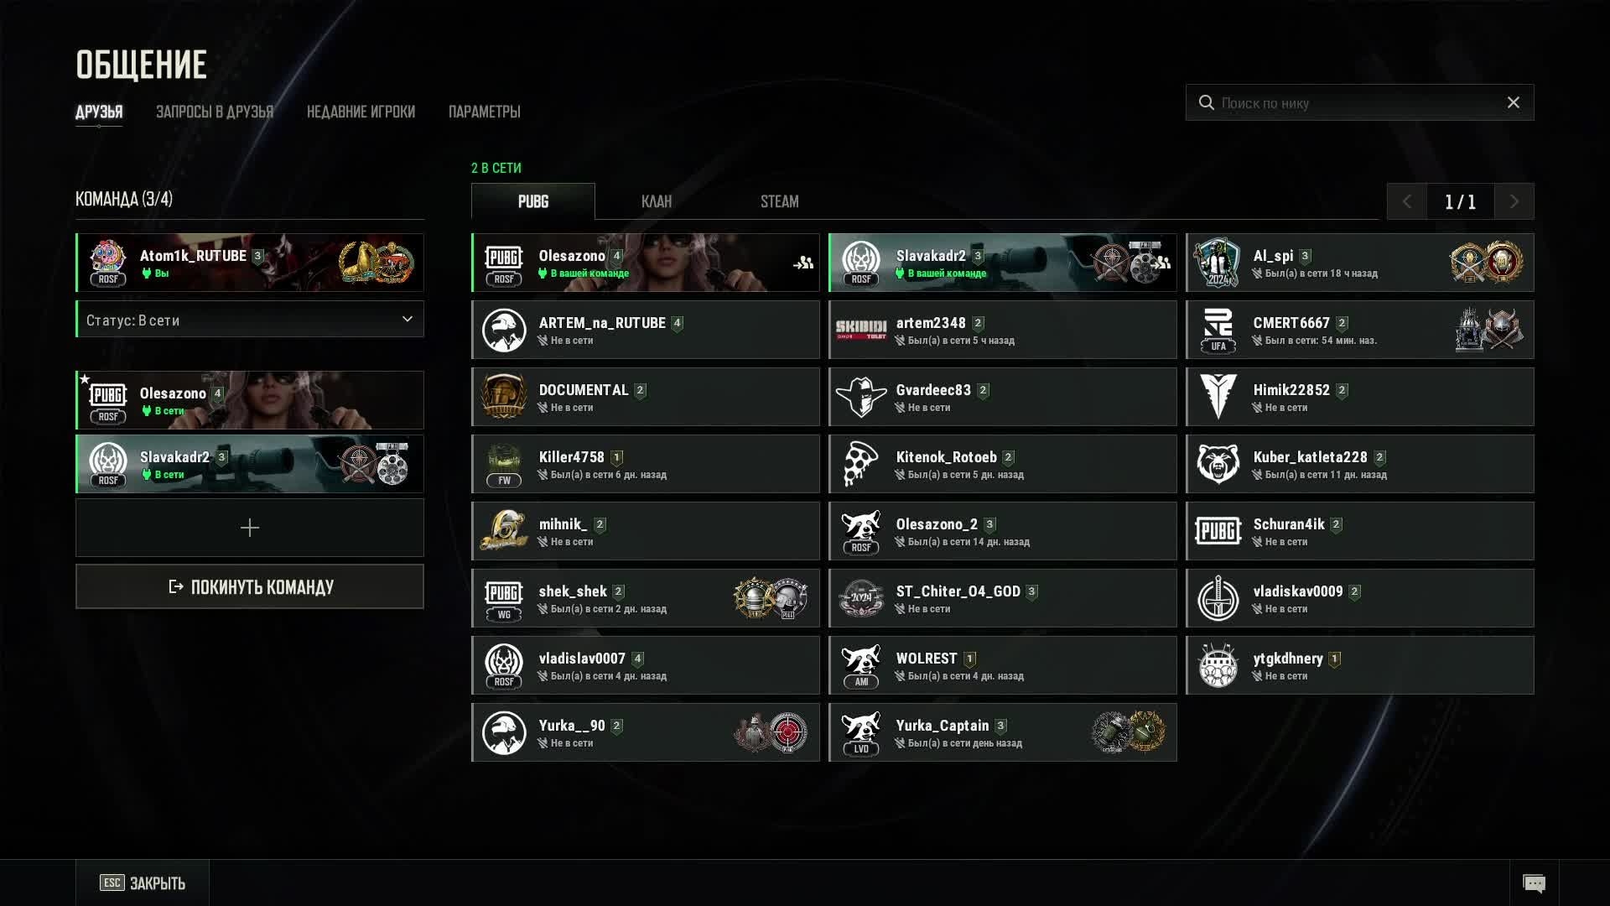Open the НЕДАВНИЕ ИГРОКИ tab

tap(361, 112)
